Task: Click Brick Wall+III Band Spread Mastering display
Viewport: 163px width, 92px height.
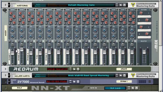Action: pos(88,75)
